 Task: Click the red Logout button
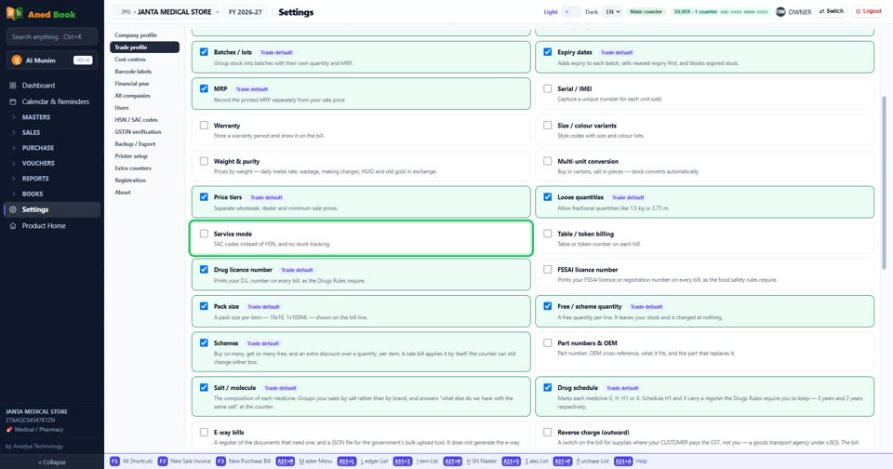pos(869,11)
